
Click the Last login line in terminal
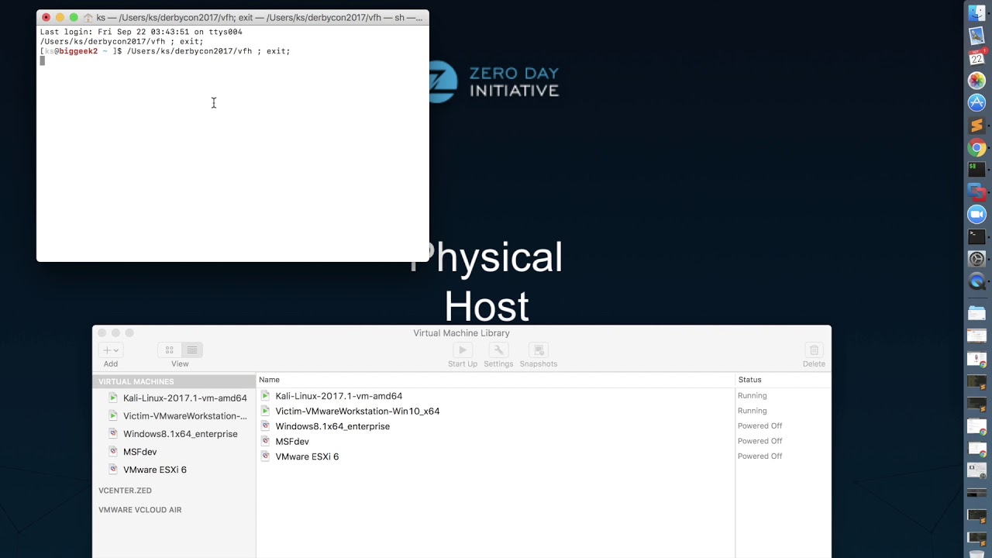[141, 32]
